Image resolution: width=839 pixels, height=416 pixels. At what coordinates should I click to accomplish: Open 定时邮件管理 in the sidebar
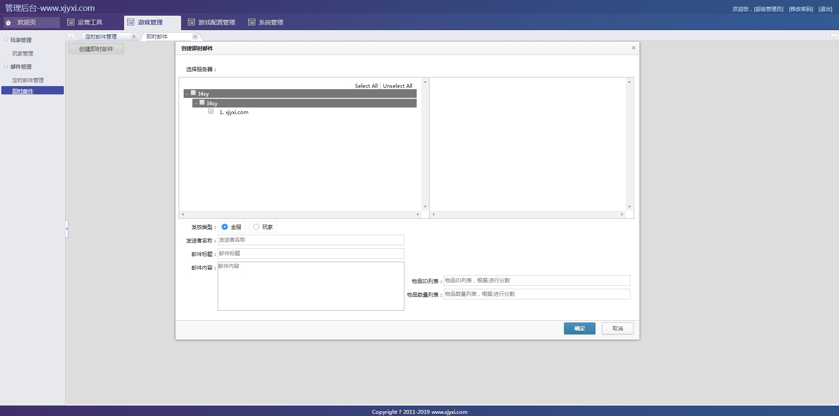pos(28,80)
